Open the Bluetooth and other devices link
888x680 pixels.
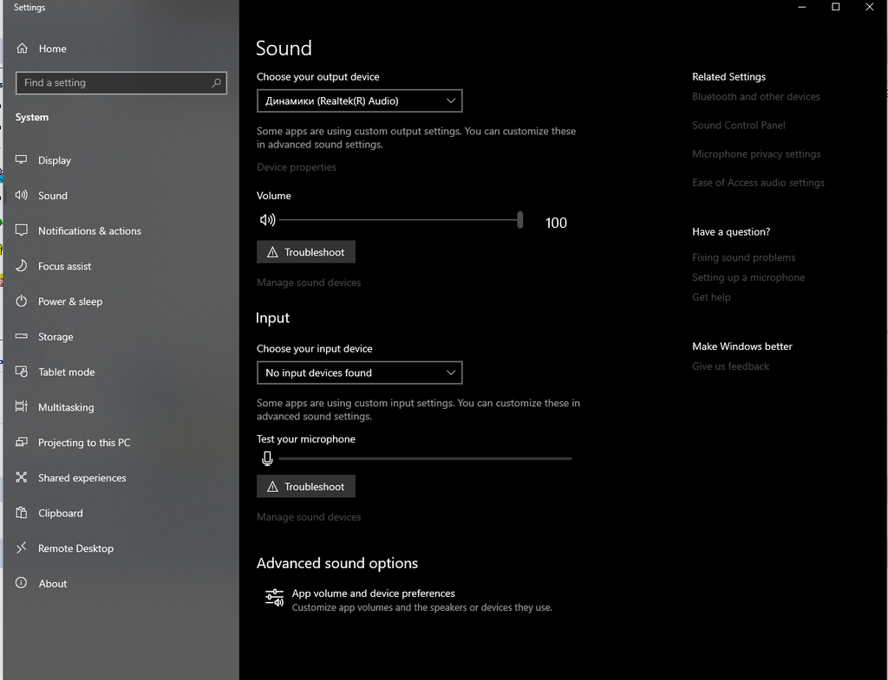[x=755, y=97]
